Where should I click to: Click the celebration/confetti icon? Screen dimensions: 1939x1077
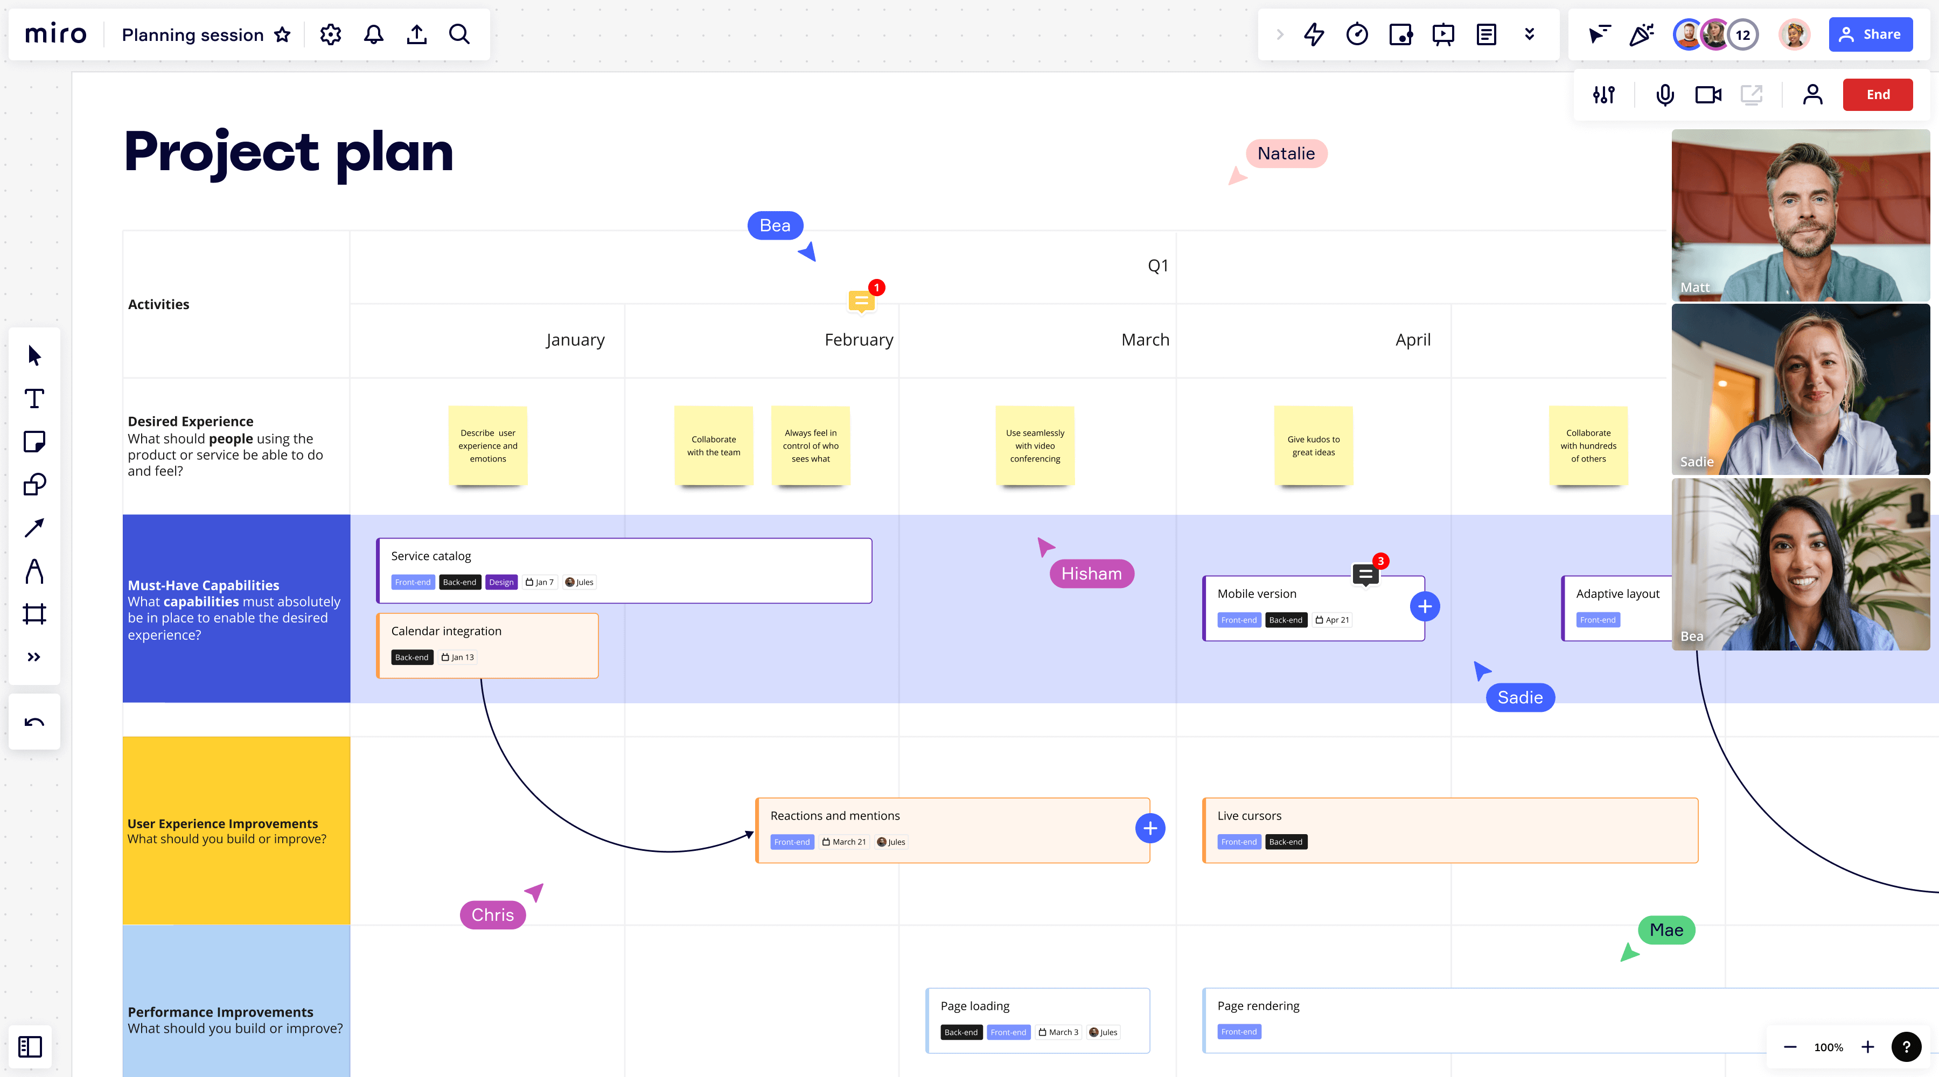[x=1642, y=34]
